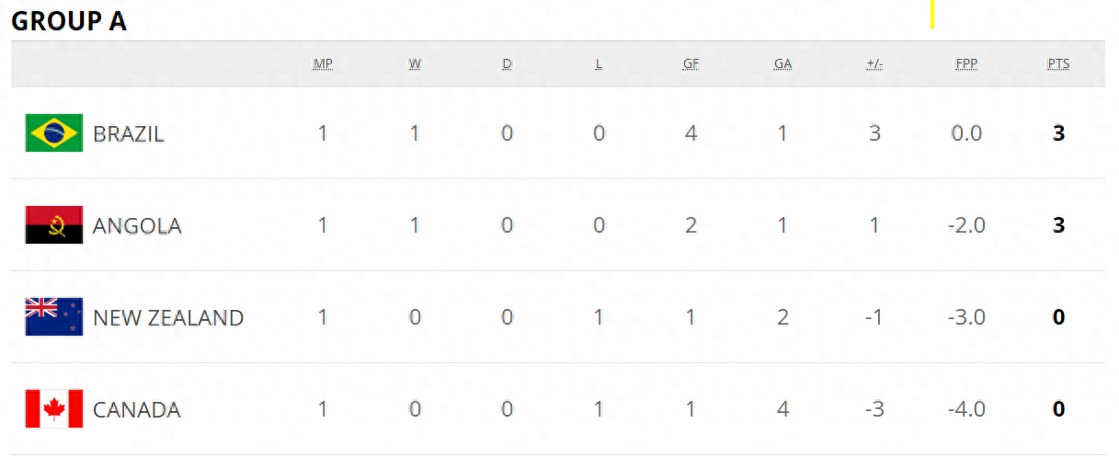Viewport: 1119px width, 469px height.
Task: Click the Angola flag icon
Action: click(54, 225)
